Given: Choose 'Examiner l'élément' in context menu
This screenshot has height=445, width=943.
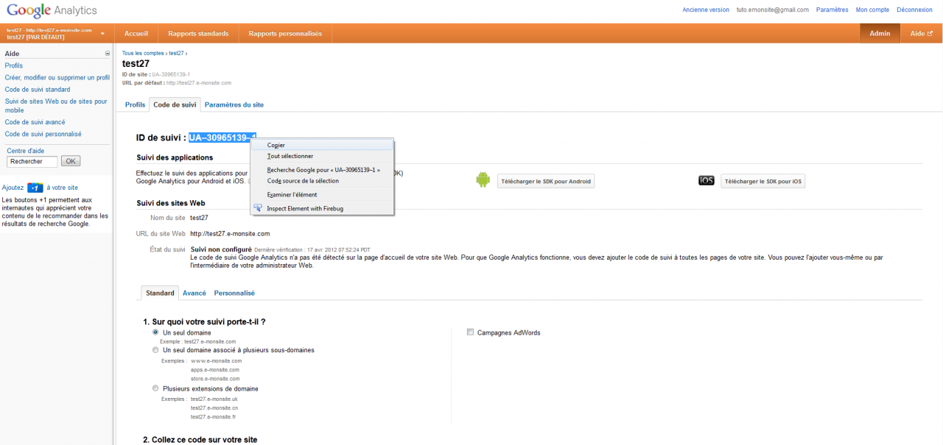Looking at the screenshot, I should point(322,195).
